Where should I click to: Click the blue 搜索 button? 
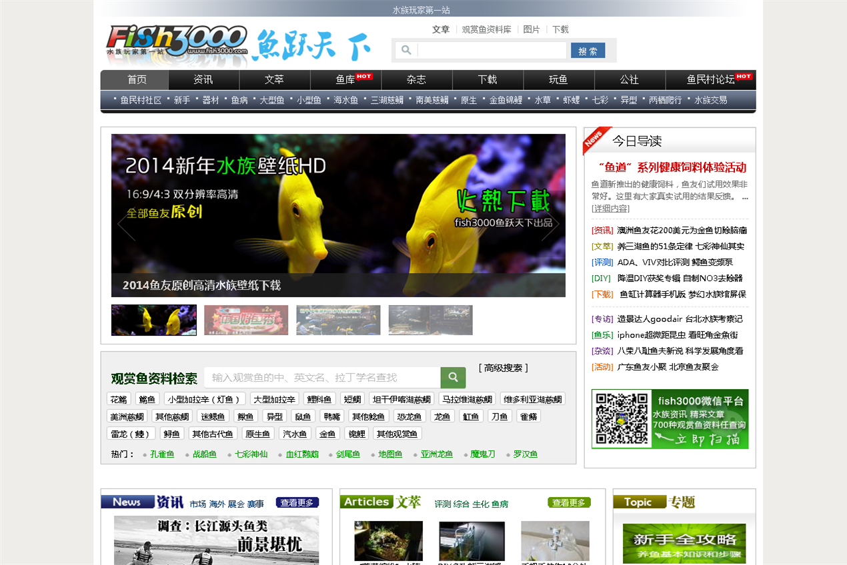tap(588, 51)
